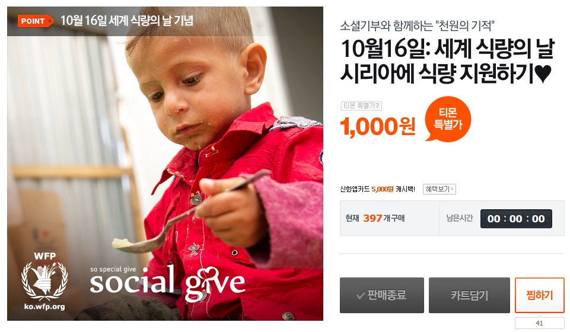Click the 397개구매 purchase count

pyautogui.click(x=384, y=218)
